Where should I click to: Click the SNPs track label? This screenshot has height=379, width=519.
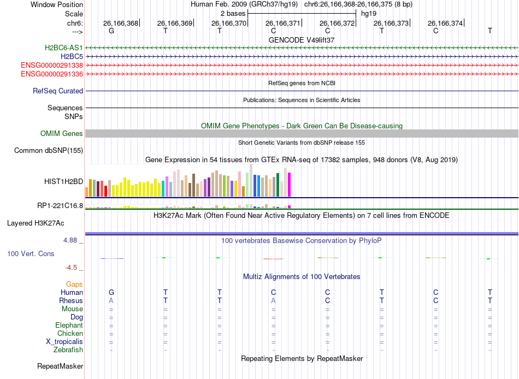74,116
